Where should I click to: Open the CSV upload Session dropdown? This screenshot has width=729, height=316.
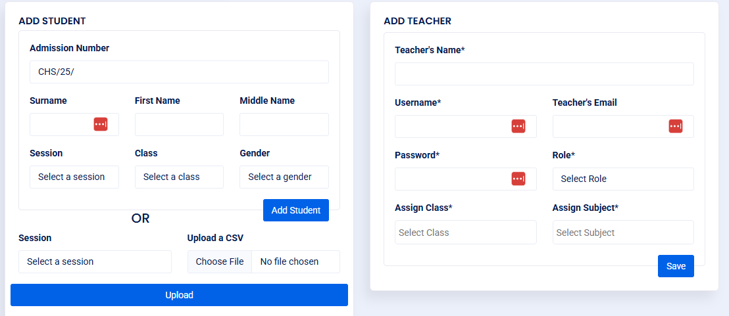click(95, 261)
